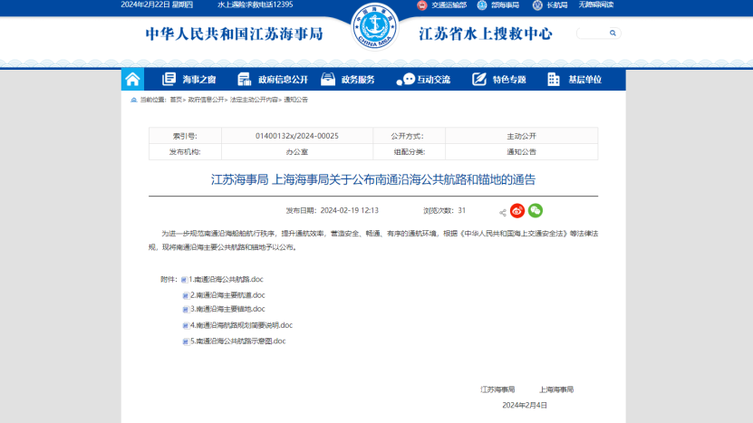This screenshot has width=753, height=423.
Task: Click the date 2024年2月4日
Action: [525, 405]
